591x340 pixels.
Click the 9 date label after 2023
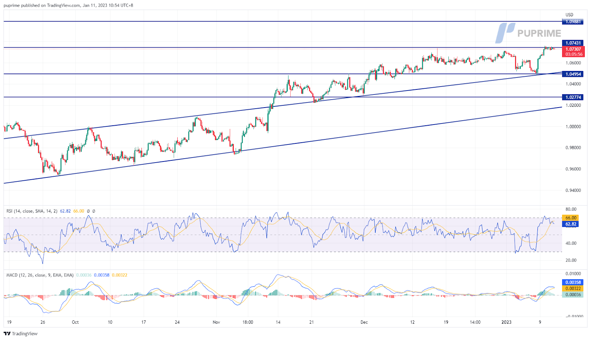[540, 322]
